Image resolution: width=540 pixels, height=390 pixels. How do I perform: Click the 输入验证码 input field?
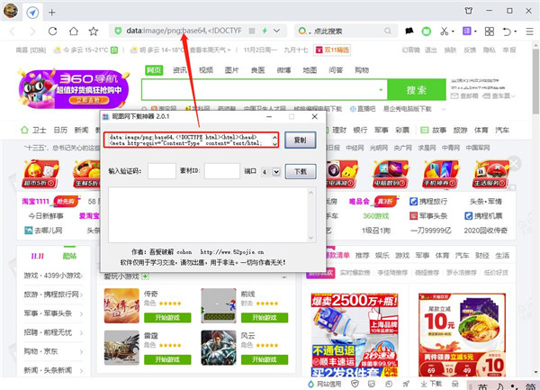pyautogui.click(x=162, y=171)
